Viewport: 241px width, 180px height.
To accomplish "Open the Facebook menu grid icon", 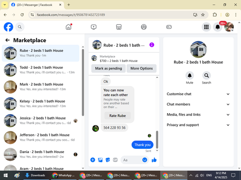I will (x=206, y=27).
